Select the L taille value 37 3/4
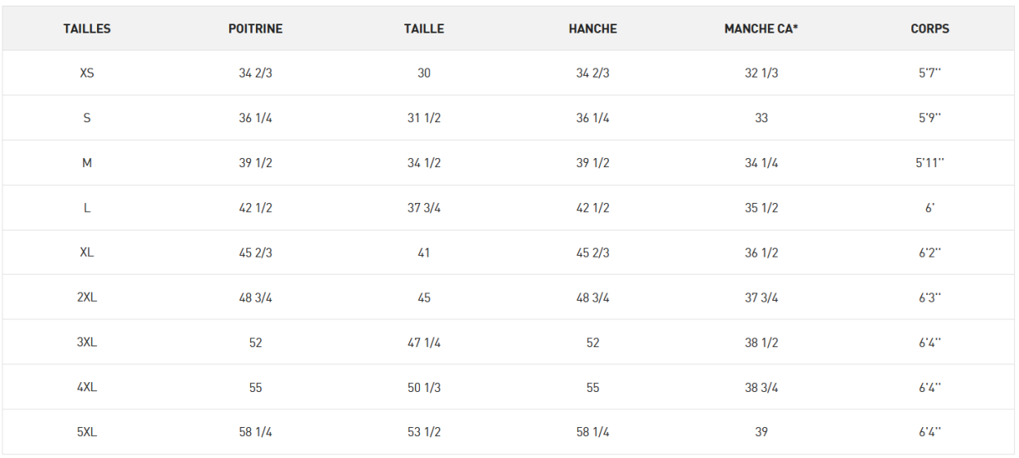The width and height of the screenshot is (1019, 458). [424, 208]
